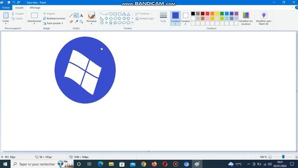Click the Windows Start button
Viewport: 298px width, 168px height.
pyautogui.click(x=5, y=164)
